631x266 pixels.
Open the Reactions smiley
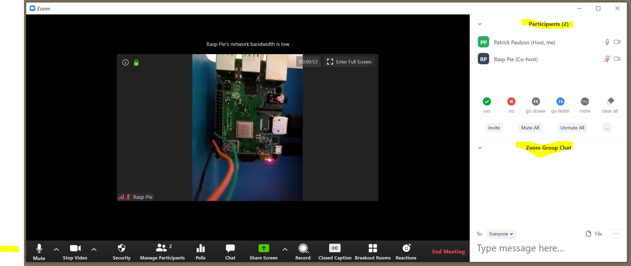pos(406,248)
